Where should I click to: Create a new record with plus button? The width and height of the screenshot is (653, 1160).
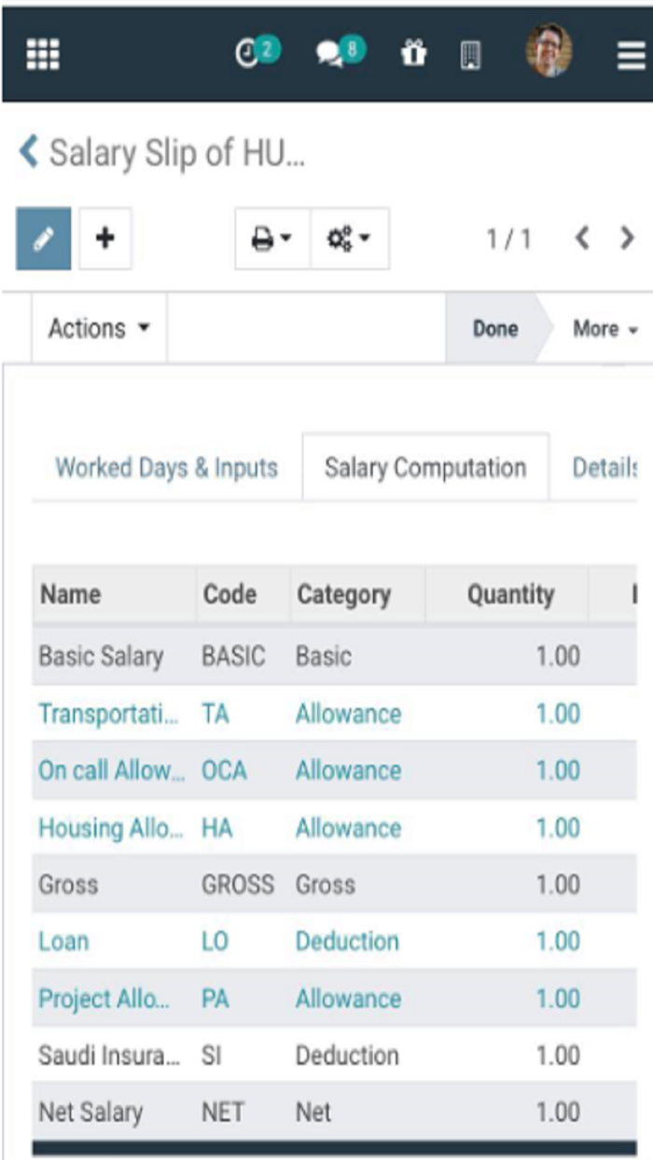coord(105,239)
